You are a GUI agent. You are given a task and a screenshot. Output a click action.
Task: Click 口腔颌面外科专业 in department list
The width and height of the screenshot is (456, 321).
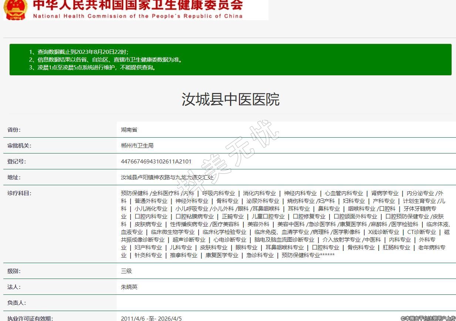(x=355, y=217)
